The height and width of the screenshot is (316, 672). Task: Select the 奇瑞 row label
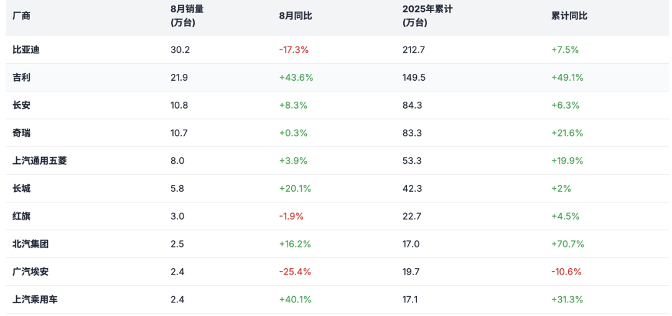[x=21, y=133]
